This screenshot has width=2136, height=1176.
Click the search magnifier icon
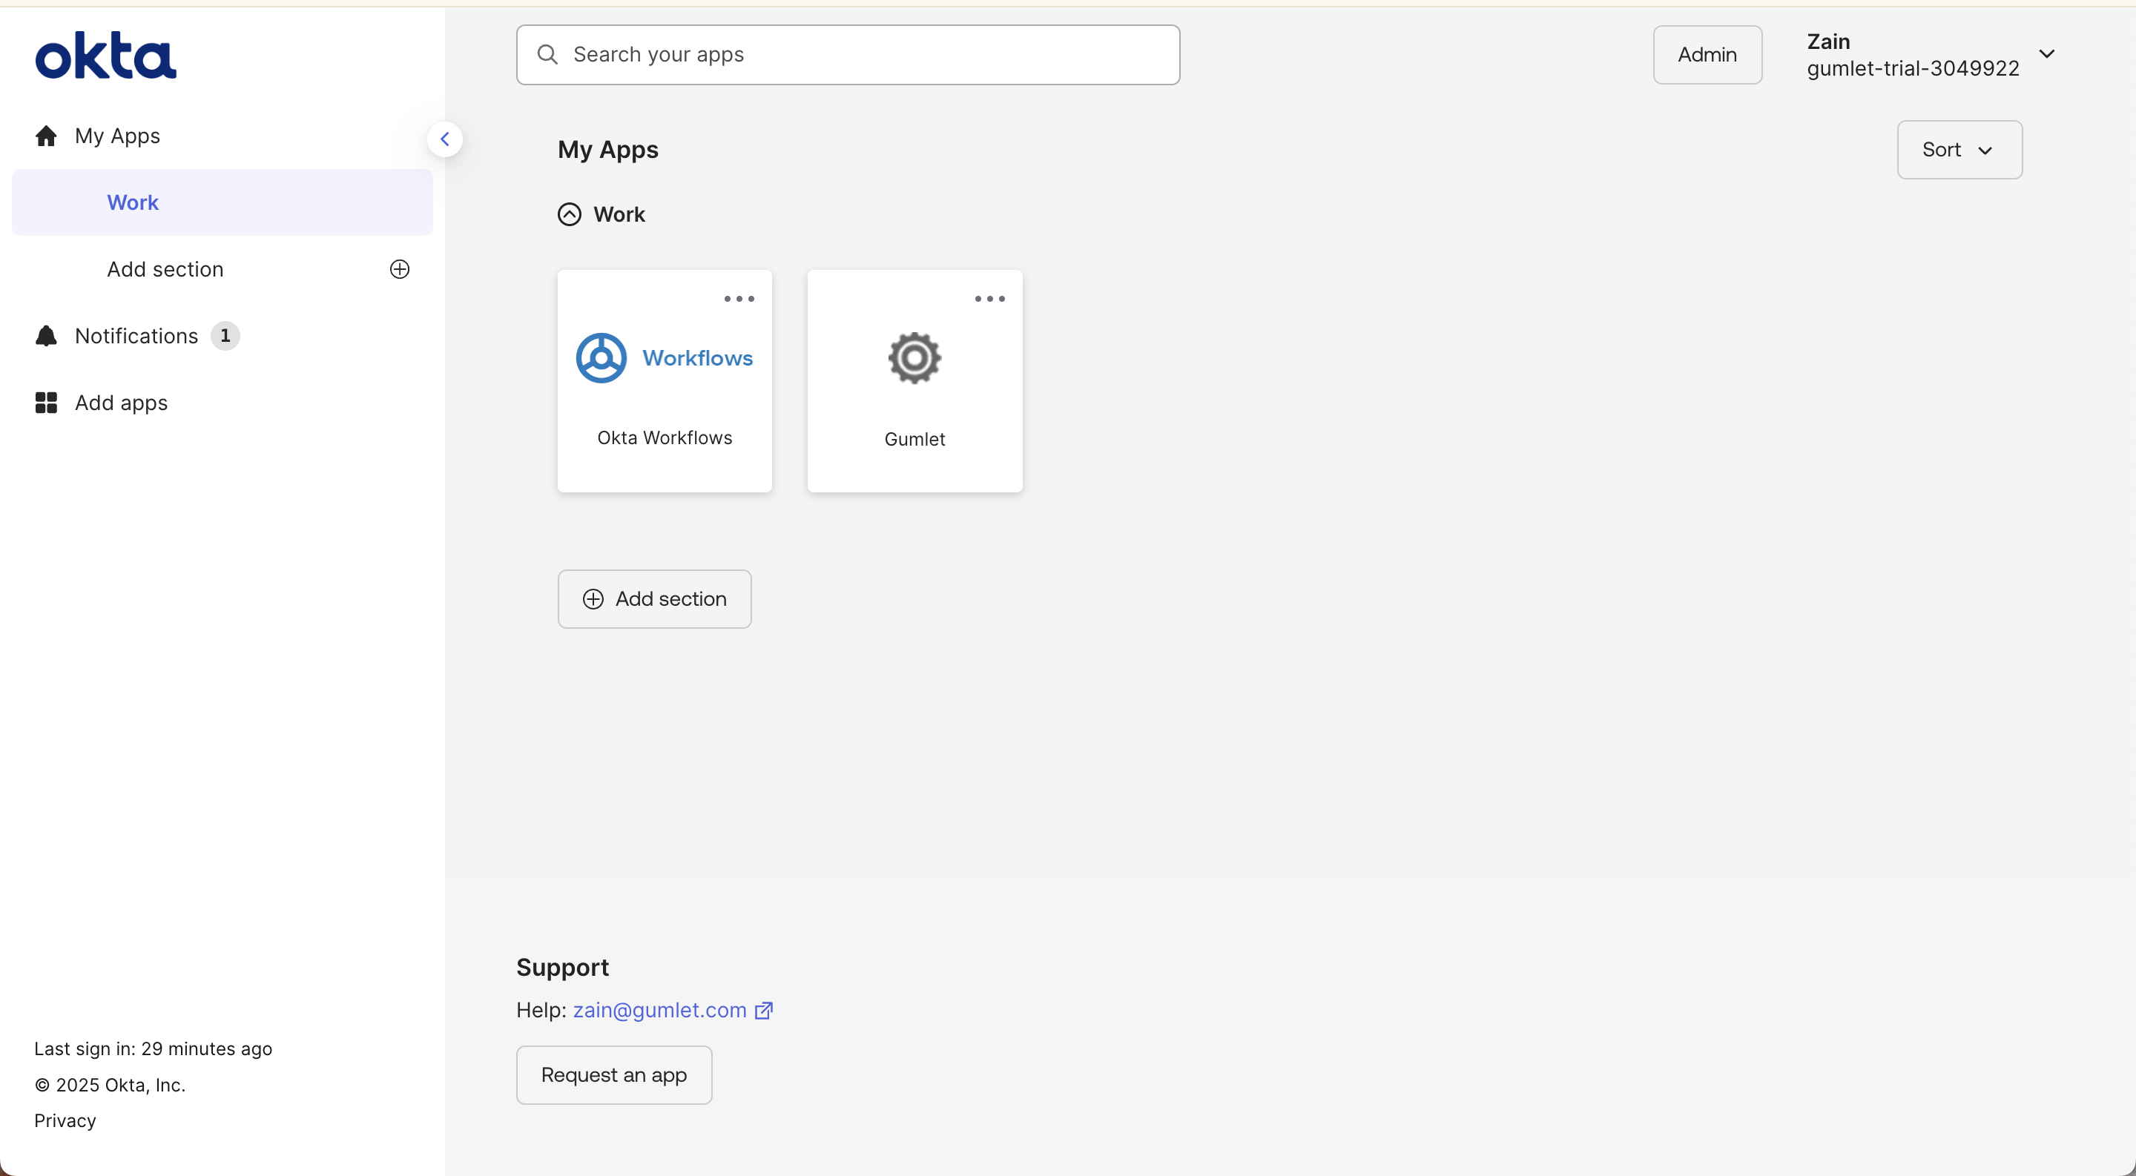[547, 55]
